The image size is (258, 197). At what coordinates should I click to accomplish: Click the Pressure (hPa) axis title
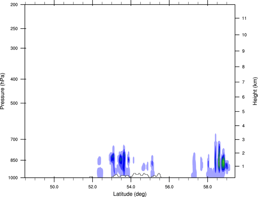coord(2,91)
